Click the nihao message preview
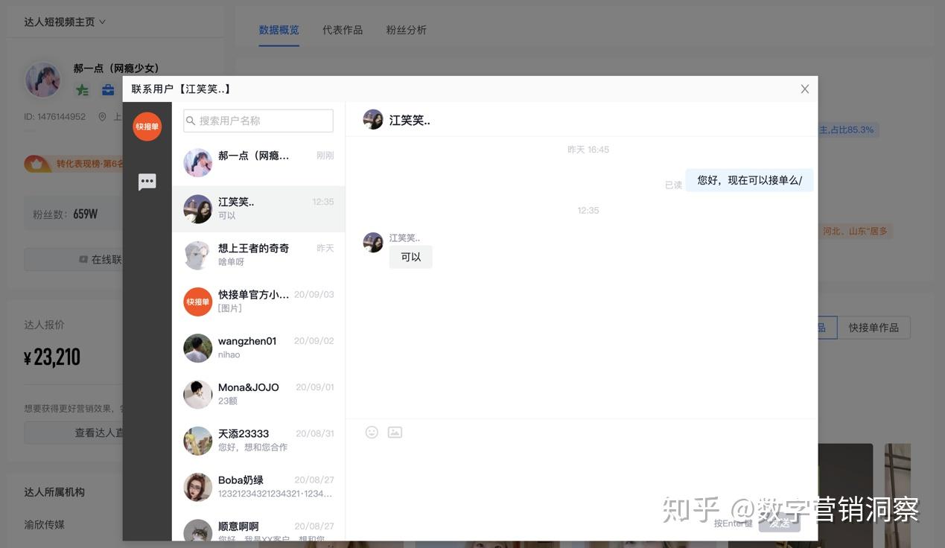The height and width of the screenshot is (548, 945). [229, 354]
